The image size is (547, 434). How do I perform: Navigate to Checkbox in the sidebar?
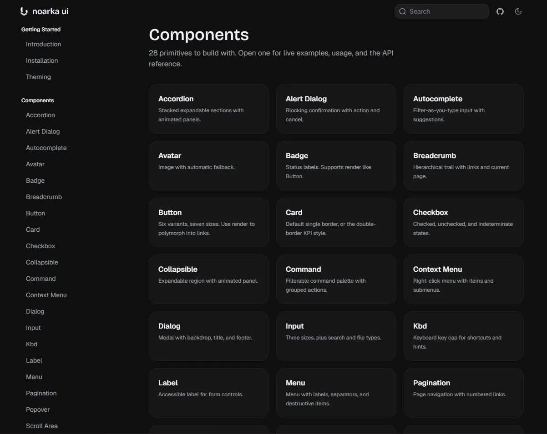pos(41,246)
